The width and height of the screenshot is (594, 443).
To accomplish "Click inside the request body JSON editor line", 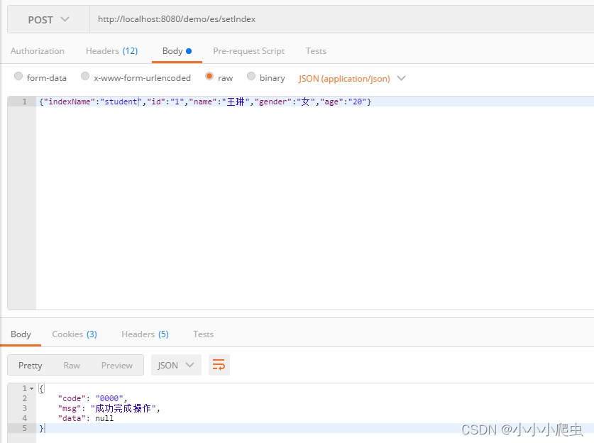I will coord(315,102).
